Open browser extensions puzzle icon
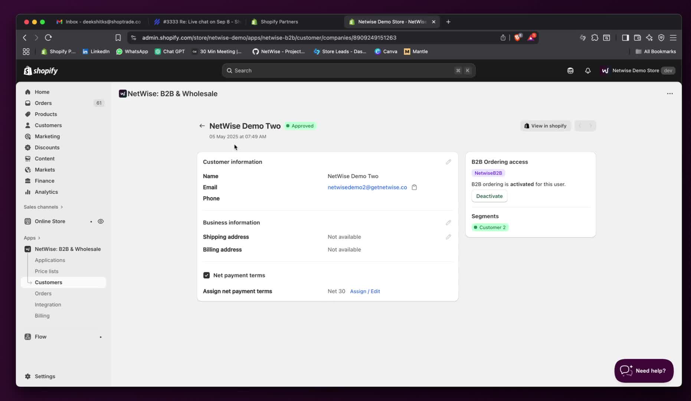This screenshot has height=401, width=691. click(595, 38)
